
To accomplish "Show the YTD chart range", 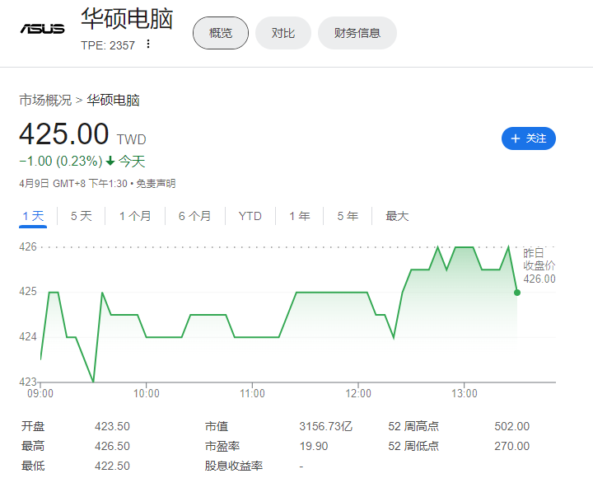I will (250, 216).
